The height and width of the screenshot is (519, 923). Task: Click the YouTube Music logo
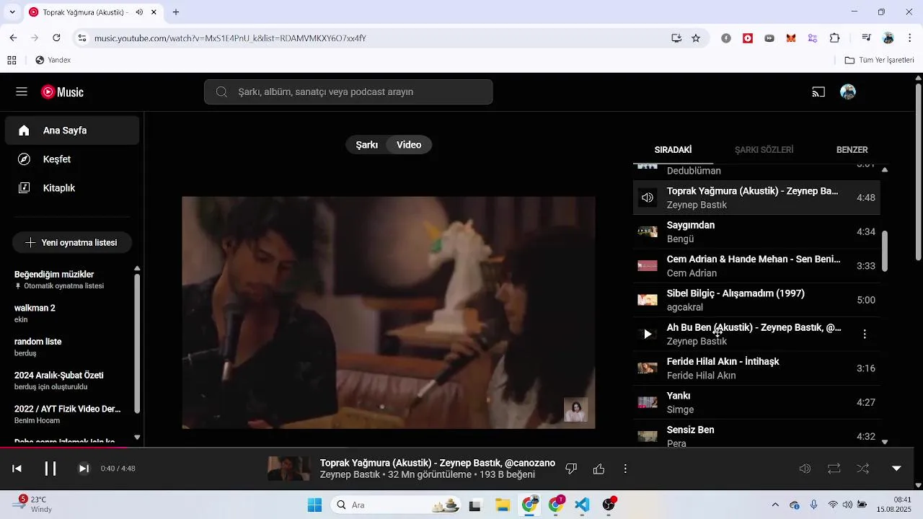(62, 92)
